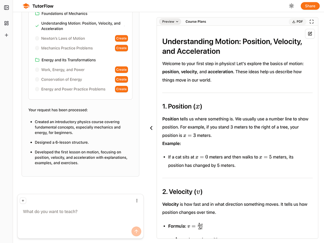Viewport: 324px width, 243px height.
Task: Open the chat options kebab menu
Action: [136, 200]
